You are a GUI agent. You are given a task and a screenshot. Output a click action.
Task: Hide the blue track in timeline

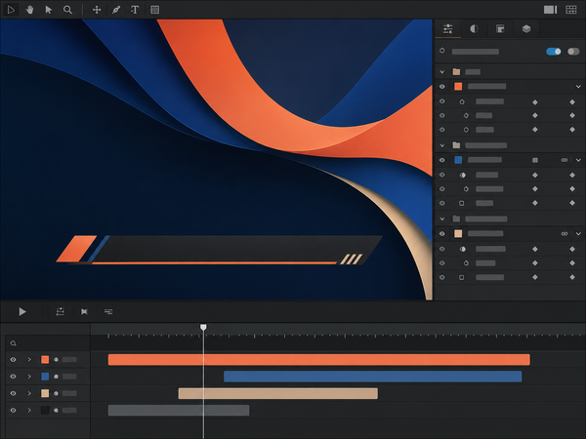tap(13, 377)
